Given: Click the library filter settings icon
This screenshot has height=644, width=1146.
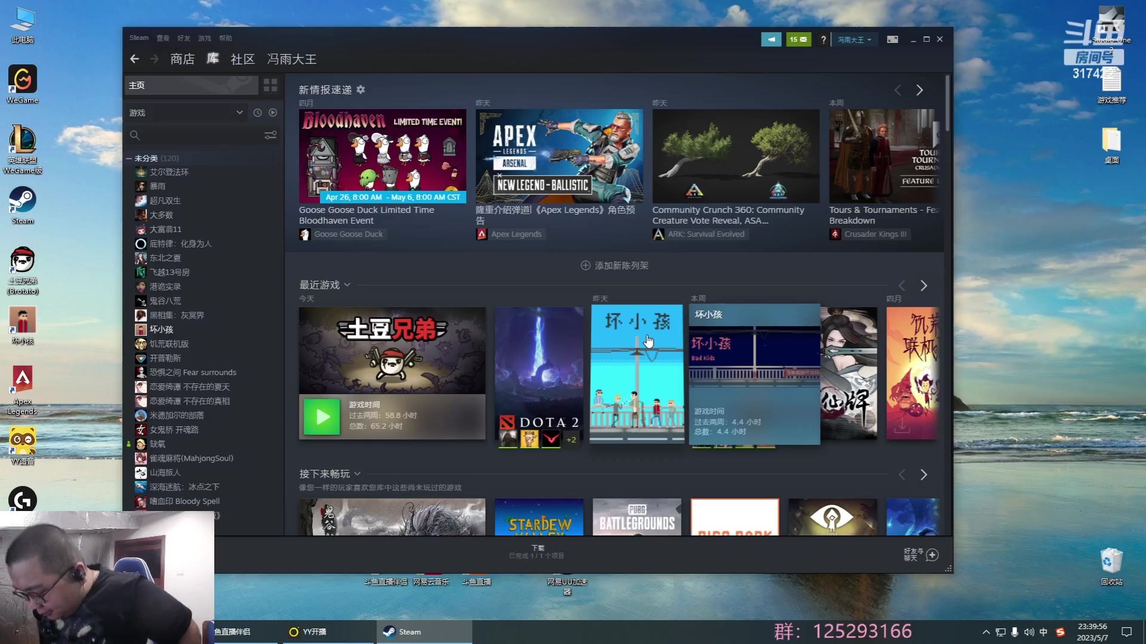Looking at the screenshot, I should pyautogui.click(x=270, y=135).
